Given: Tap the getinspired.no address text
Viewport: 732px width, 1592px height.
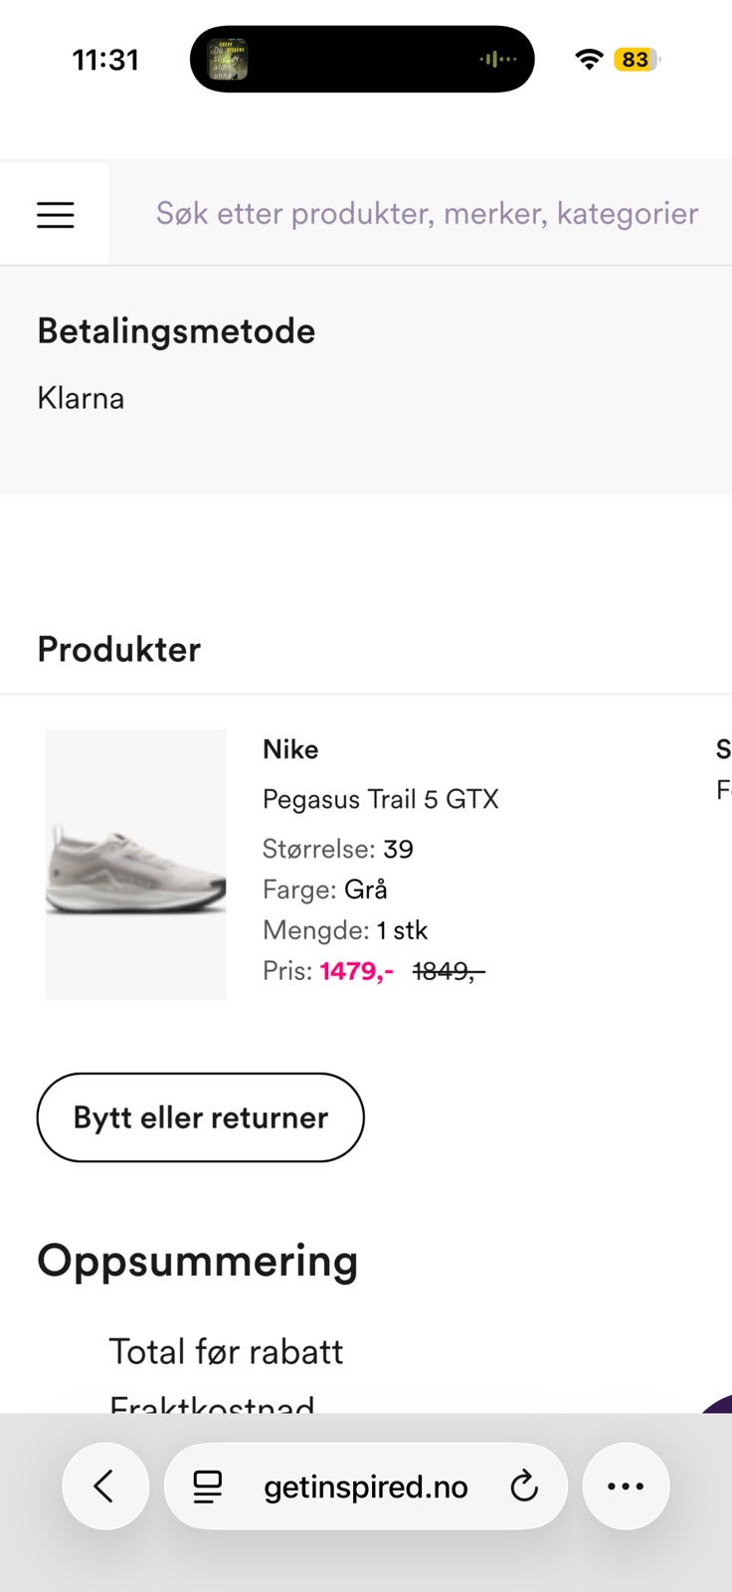Looking at the screenshot, I should click(365, 1487).
